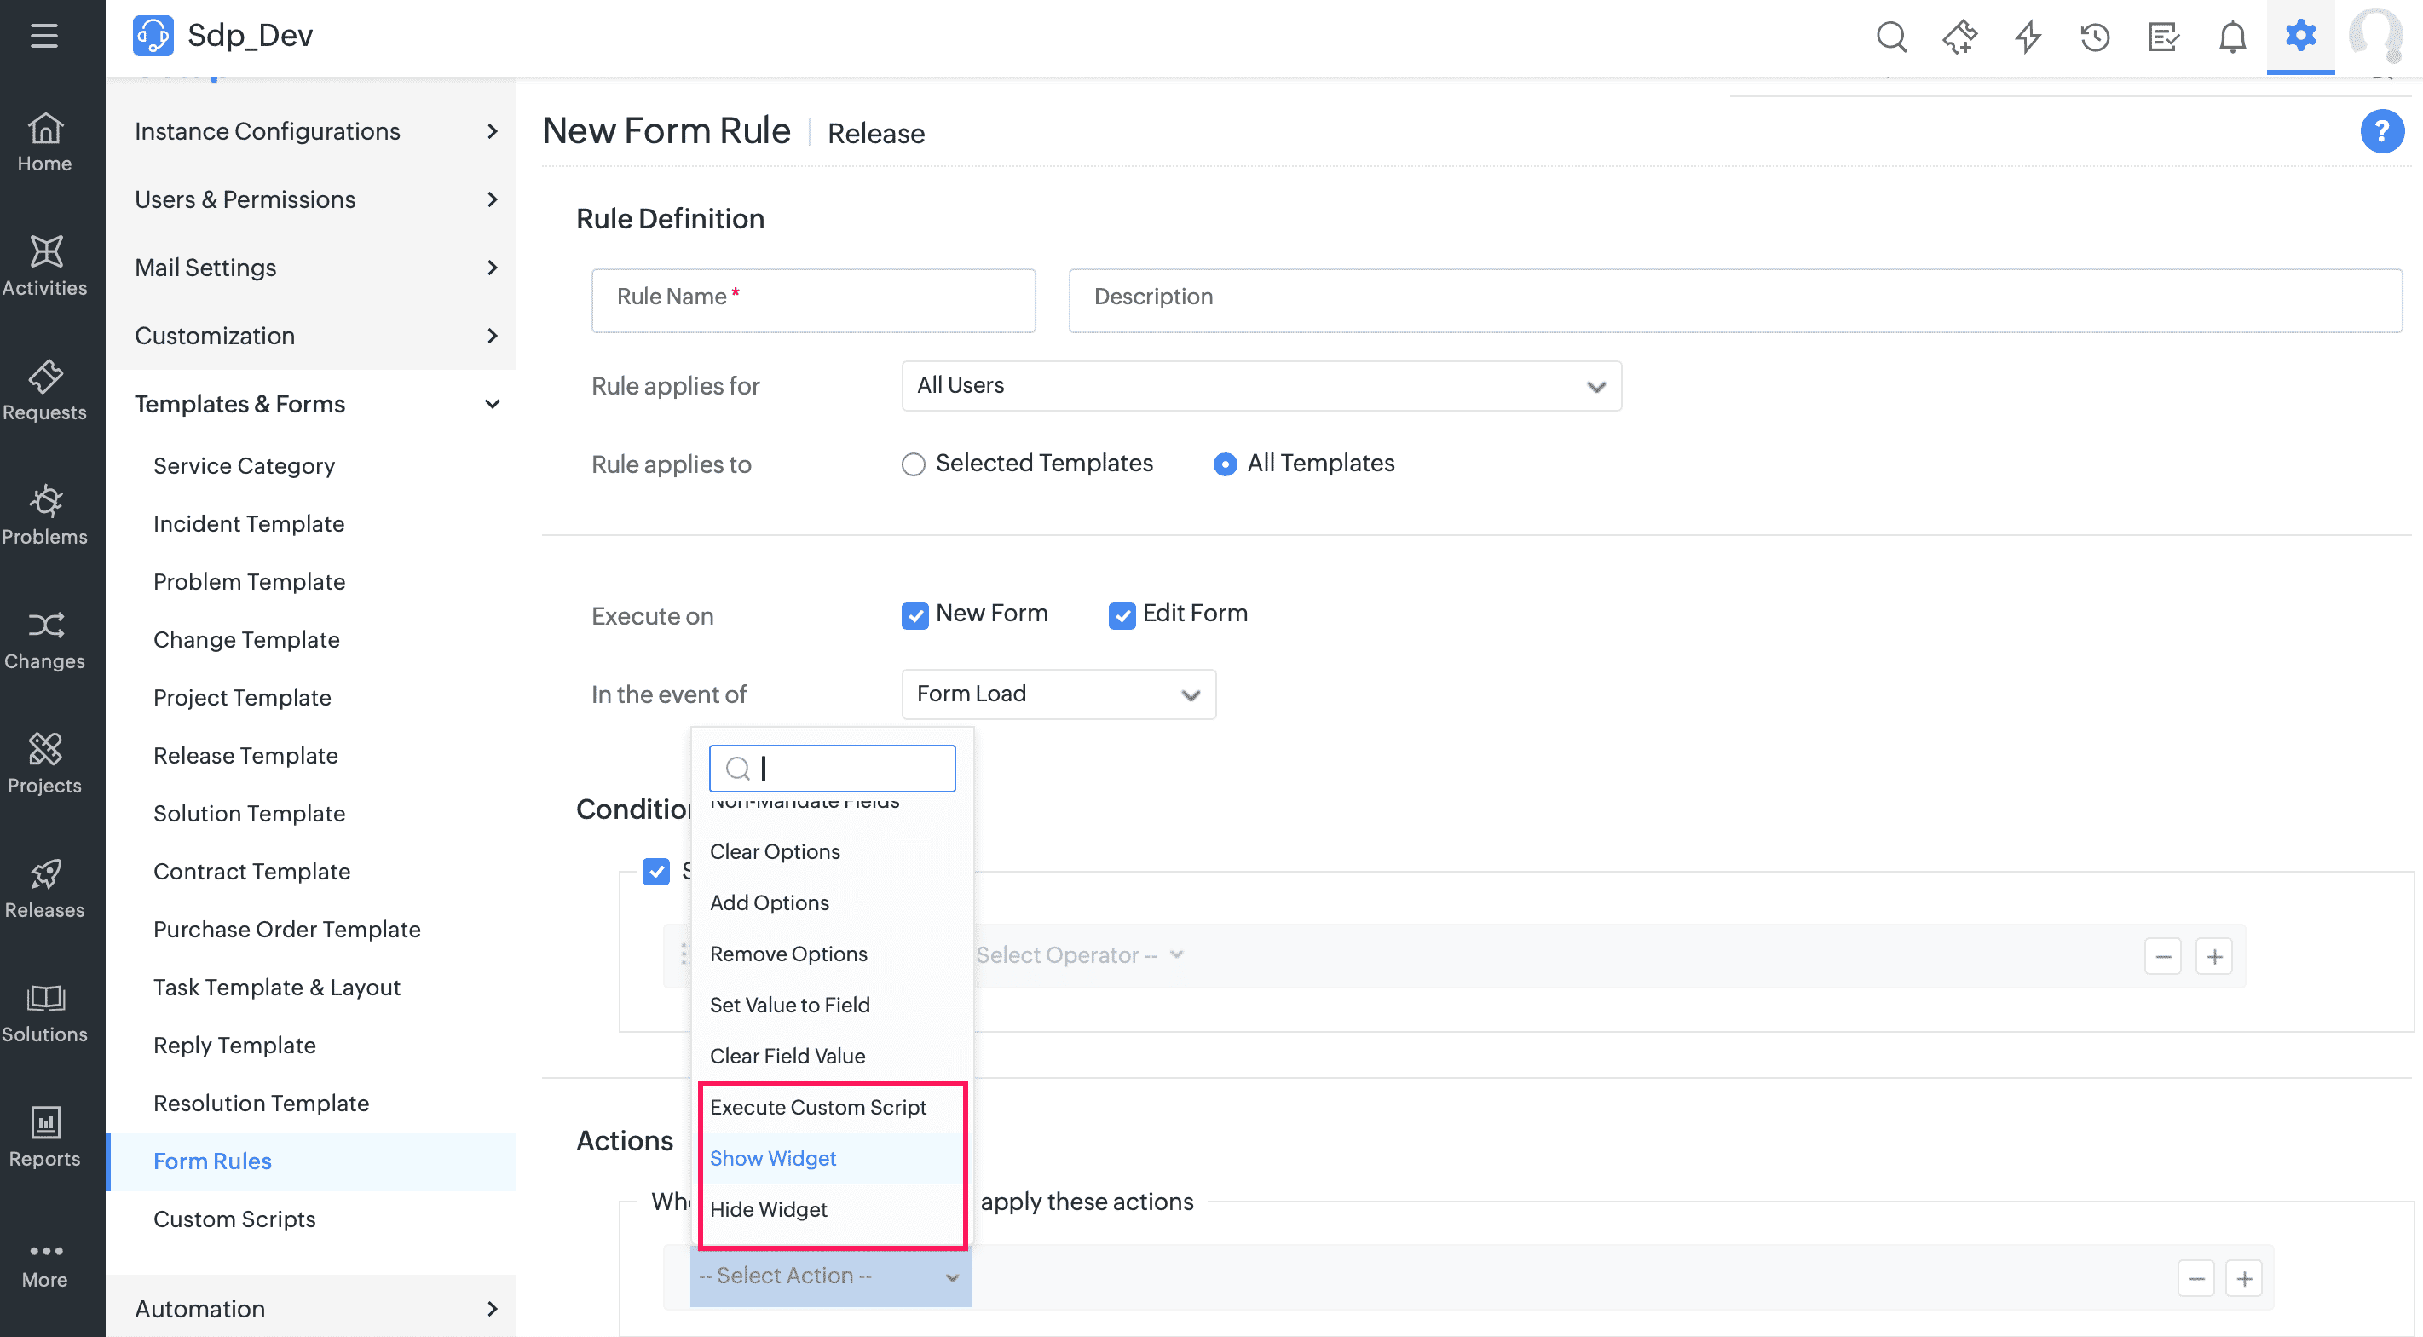This screenshot has width=2423, height=1337.
Task: Select the All Templates radio button
Action: 1225,464
